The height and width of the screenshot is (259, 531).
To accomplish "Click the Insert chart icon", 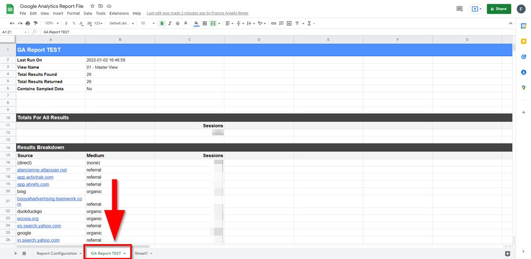I will click(289, 23).
